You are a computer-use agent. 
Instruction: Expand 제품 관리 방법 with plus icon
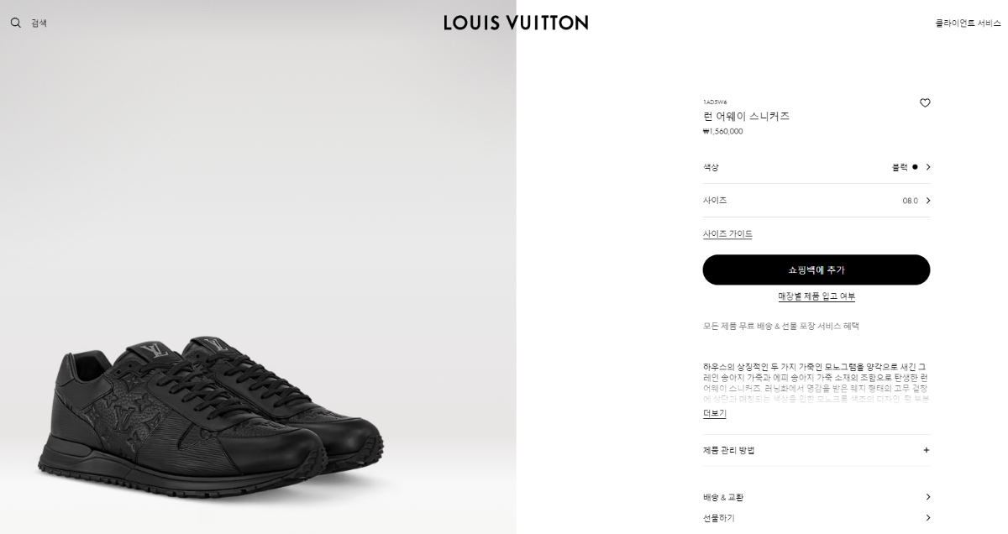[927, 450]
